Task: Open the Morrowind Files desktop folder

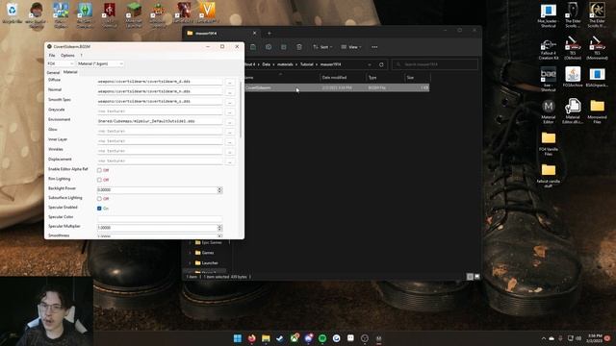Action: point(597,111)
